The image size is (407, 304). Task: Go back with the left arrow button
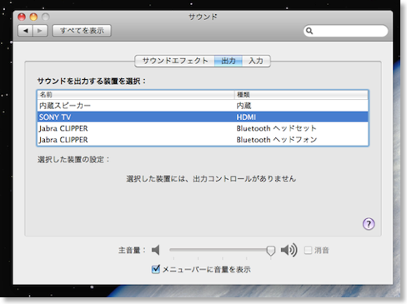pyautogui.click(x=26, y=31)
